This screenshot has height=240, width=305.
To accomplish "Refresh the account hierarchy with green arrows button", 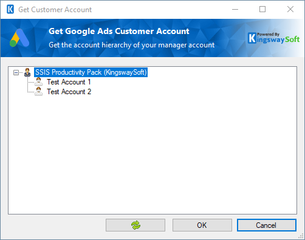I will coord(135,225).
